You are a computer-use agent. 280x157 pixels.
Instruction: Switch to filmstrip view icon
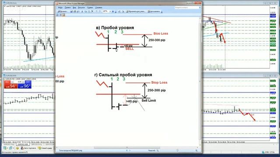tap(60, 15)
